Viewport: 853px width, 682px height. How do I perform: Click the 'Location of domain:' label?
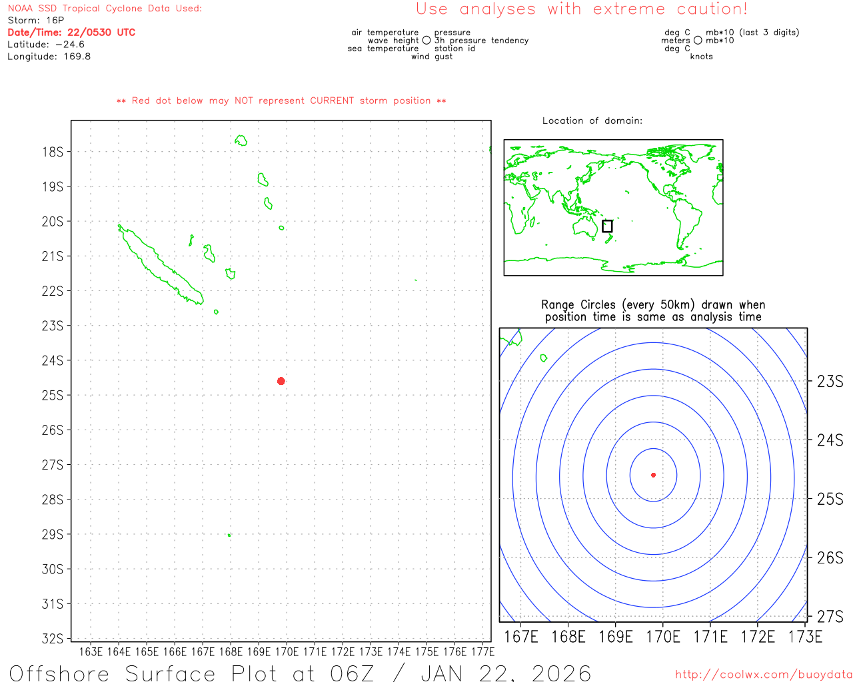pyautogui.click(x=592, y=121)
